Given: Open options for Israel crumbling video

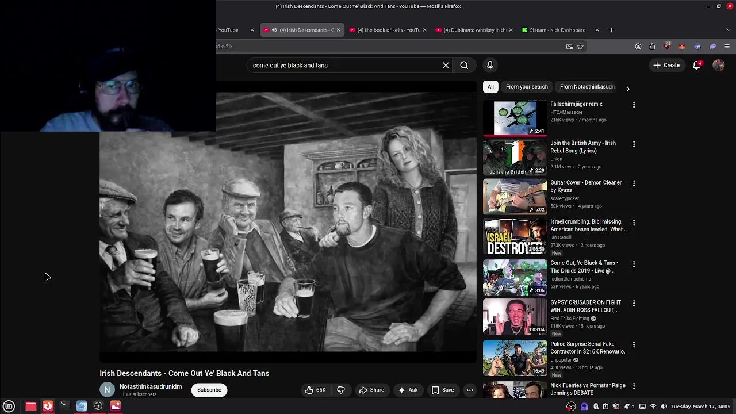Looking at the screenshot, I should point(634,223).
